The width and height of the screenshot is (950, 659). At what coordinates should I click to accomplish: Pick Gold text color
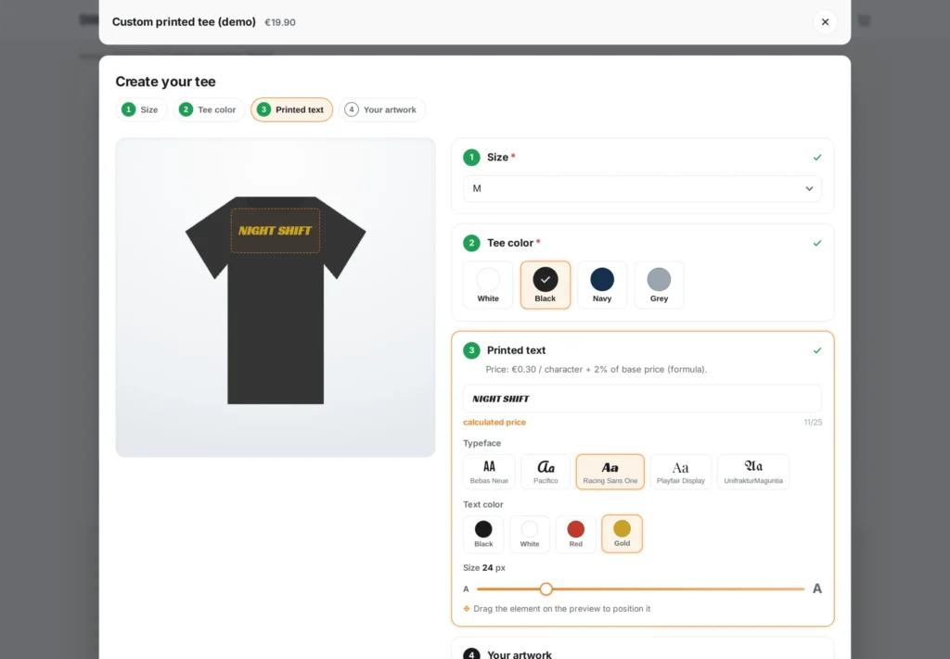[622, 534]
